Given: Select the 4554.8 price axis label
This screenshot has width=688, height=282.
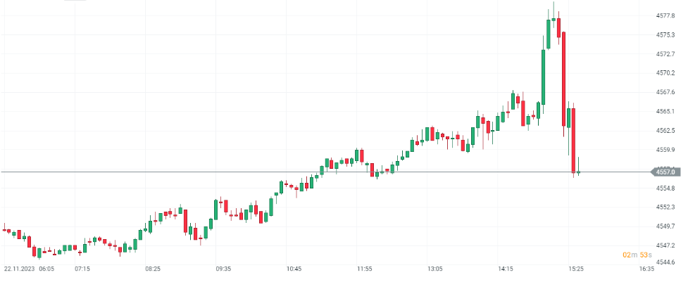Looking at the screenshot, I should click(665, 188).
